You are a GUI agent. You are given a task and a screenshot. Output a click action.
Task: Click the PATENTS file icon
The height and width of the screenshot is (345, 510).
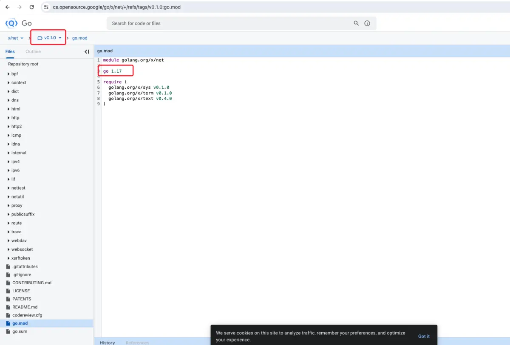(x=8, y=299)
